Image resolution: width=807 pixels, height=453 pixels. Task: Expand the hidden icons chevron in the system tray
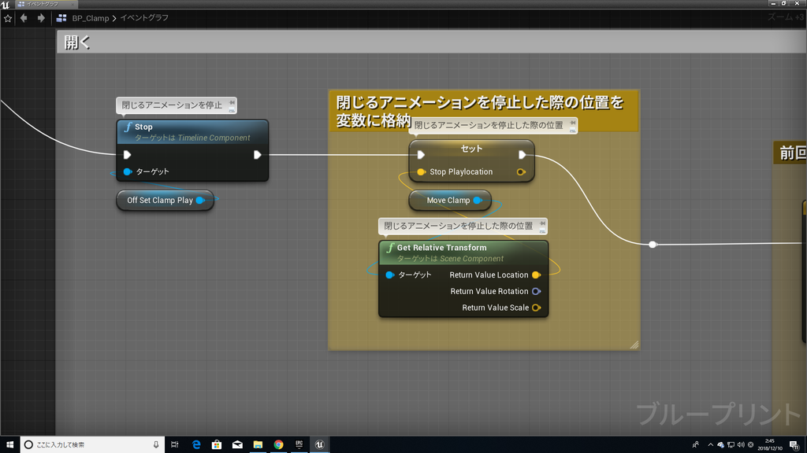point(709,444)
